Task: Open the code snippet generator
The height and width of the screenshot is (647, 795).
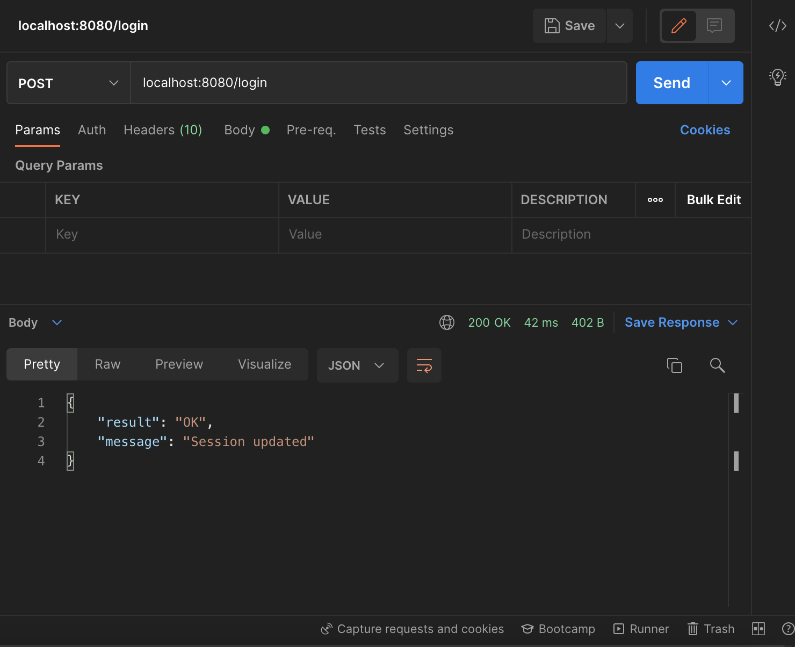Action: point(777,25)
